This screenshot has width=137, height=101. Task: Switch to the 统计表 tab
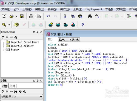[x=74, y=40]
